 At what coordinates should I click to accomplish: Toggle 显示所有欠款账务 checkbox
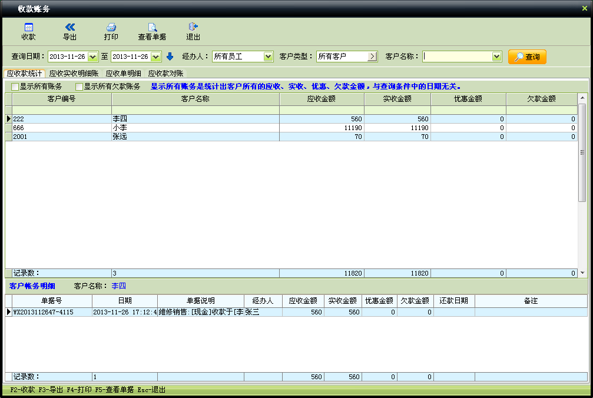(x=79, y=87)
